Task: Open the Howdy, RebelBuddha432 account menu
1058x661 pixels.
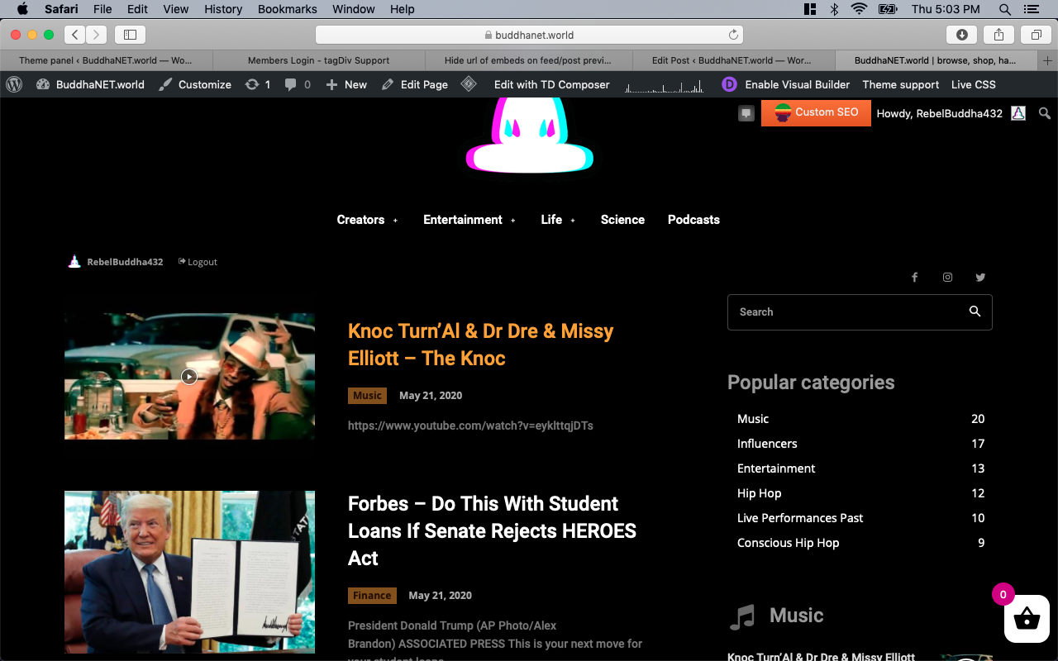Action: tap(951, 113)
